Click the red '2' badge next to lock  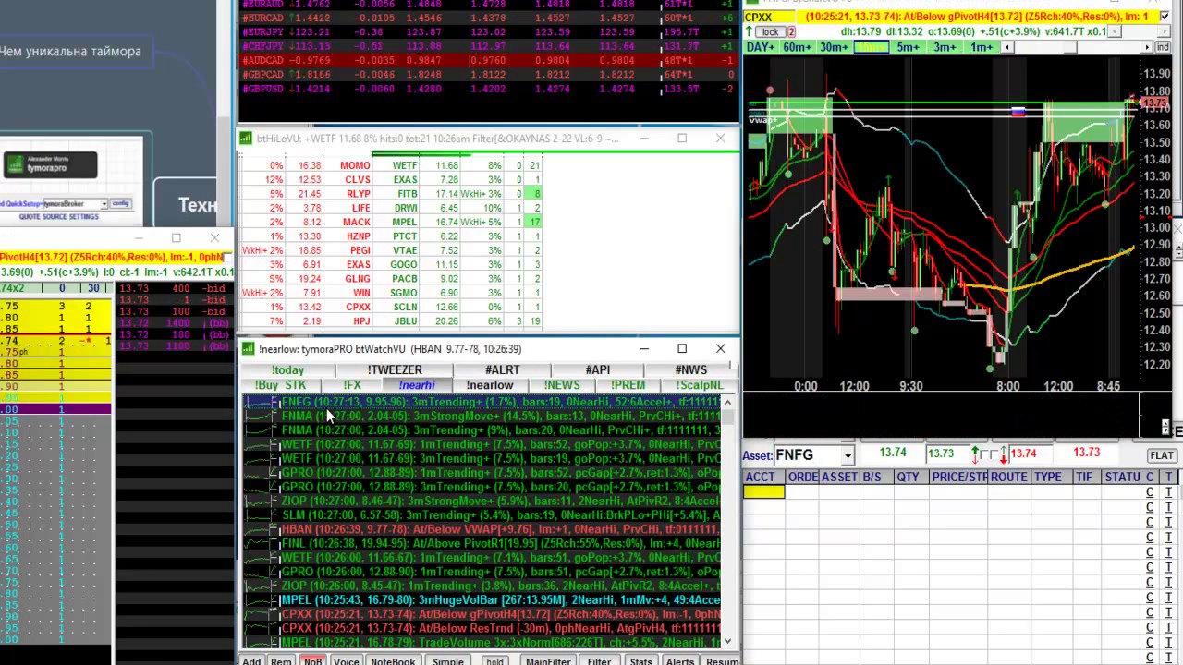point(790,31)
